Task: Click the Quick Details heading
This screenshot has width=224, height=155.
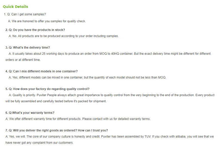Action: [x=16, y=7]
